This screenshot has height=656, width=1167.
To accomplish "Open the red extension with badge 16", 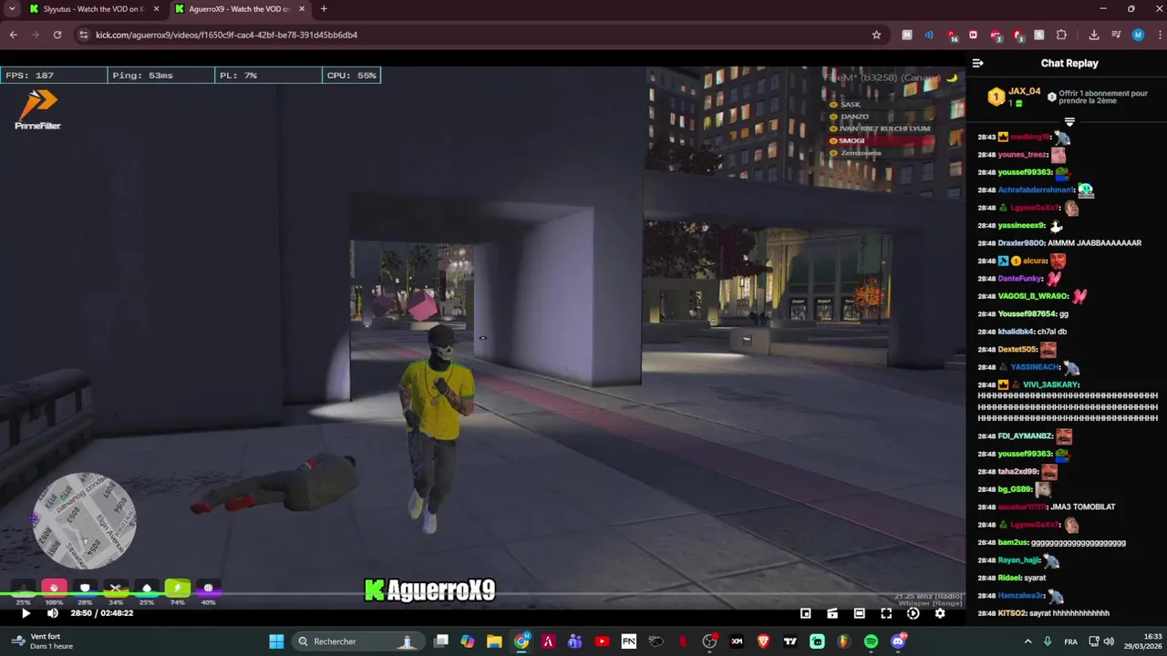I will pos(951,36).
